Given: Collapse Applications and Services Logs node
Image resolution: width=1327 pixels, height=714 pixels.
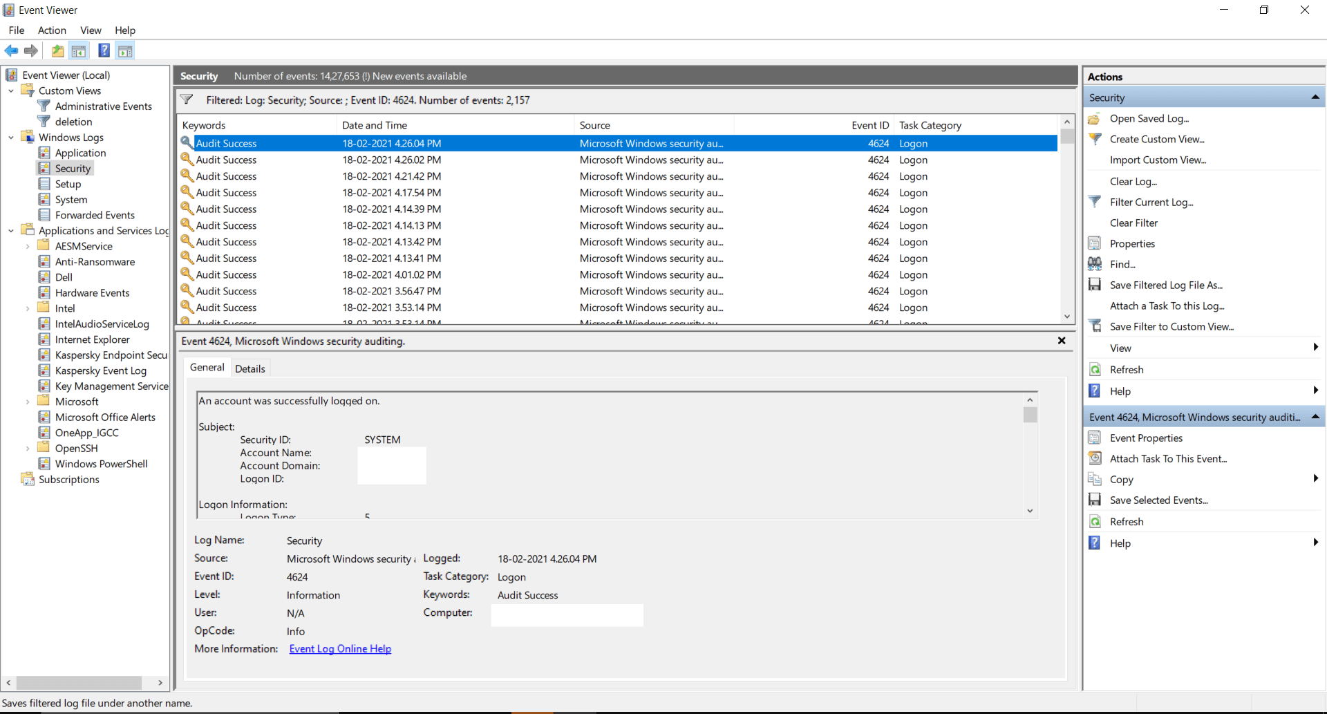Looking at the screenshot, I should (11, 231).
